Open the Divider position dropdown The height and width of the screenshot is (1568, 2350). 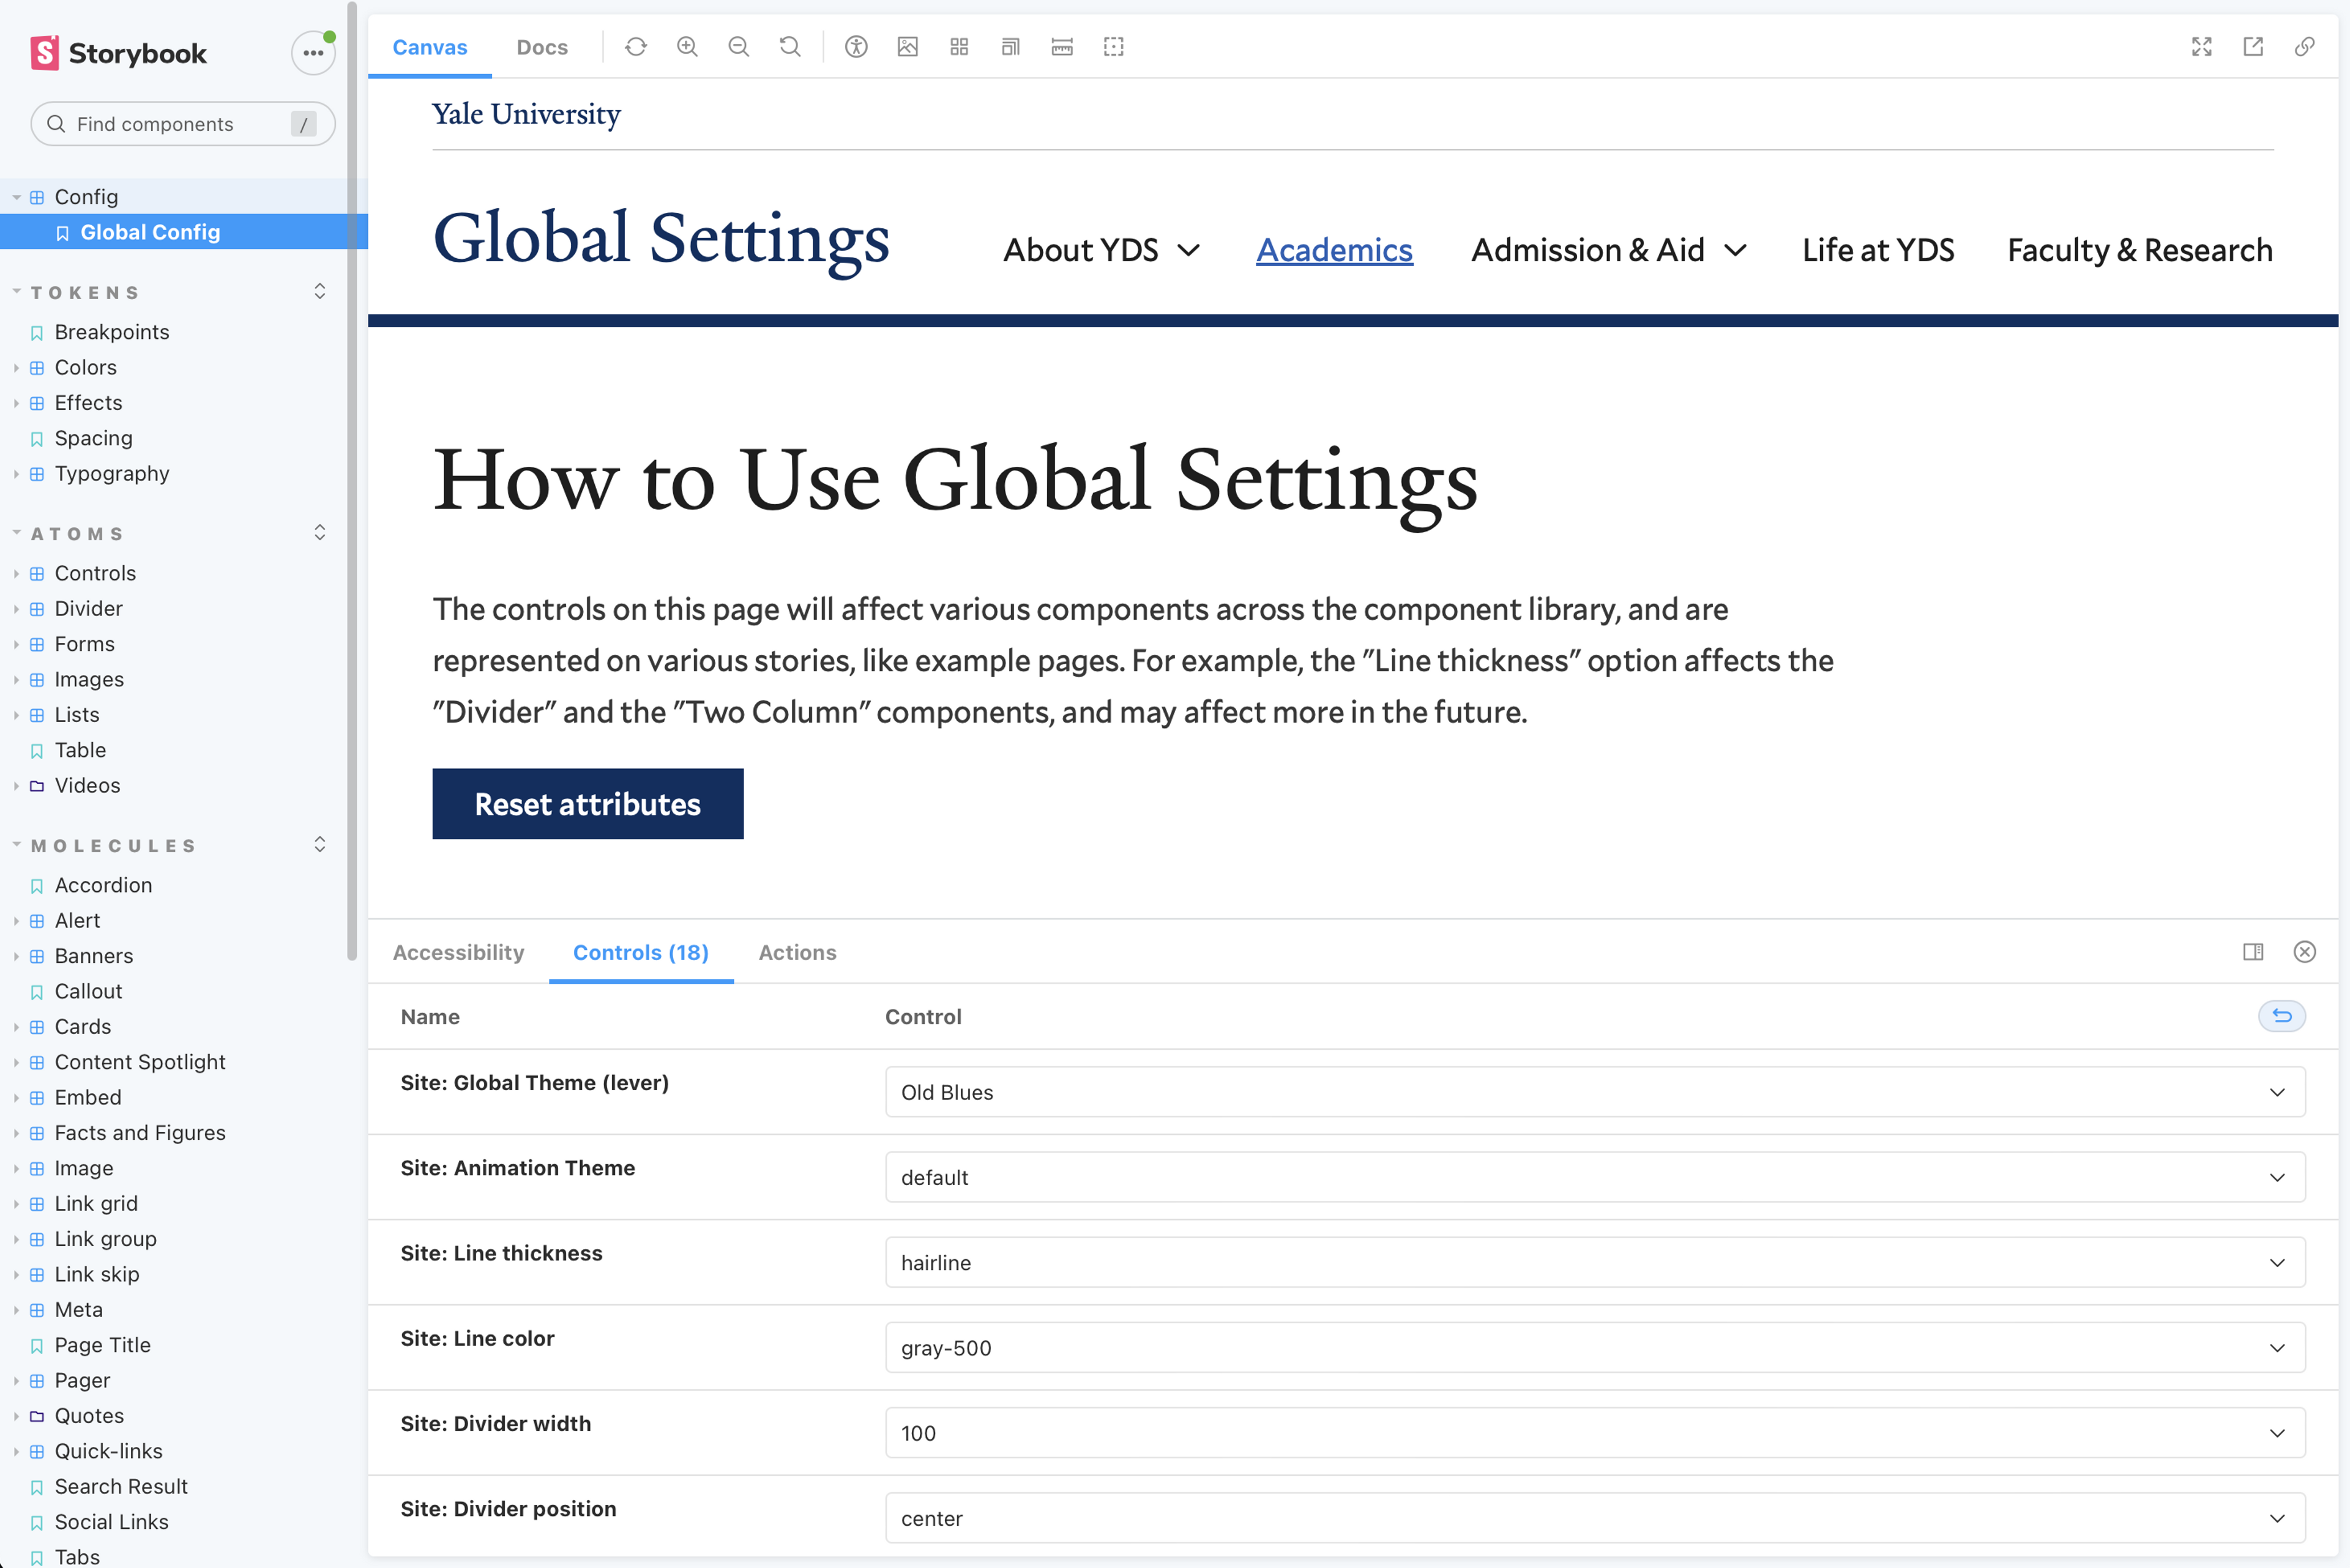click(1595, 1518)
